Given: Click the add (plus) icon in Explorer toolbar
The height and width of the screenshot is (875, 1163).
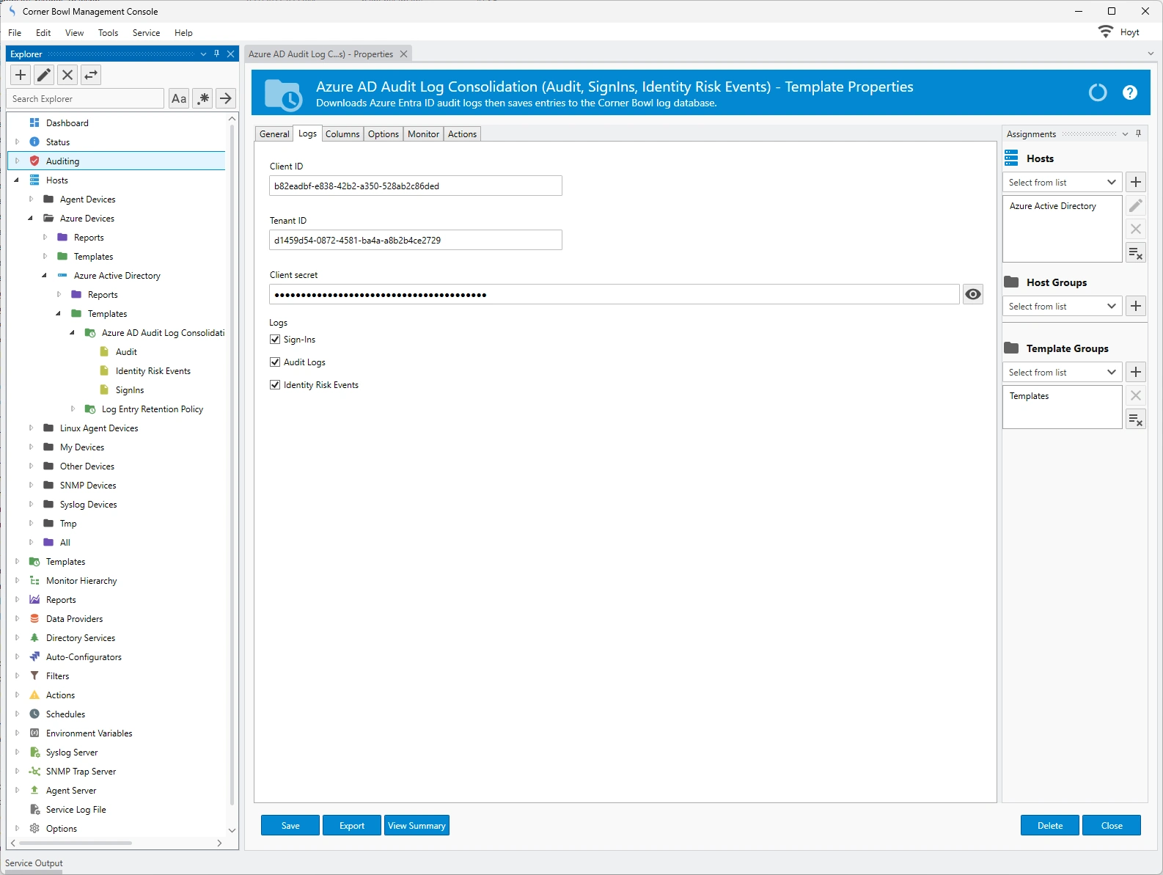Looking at the screenshot, I should [x=21, y=75].
